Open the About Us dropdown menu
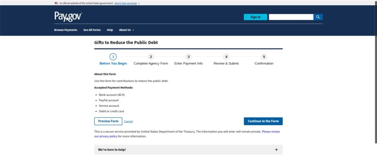The width and height of the screenshot is (377, 168). click(x=127, y=30)
